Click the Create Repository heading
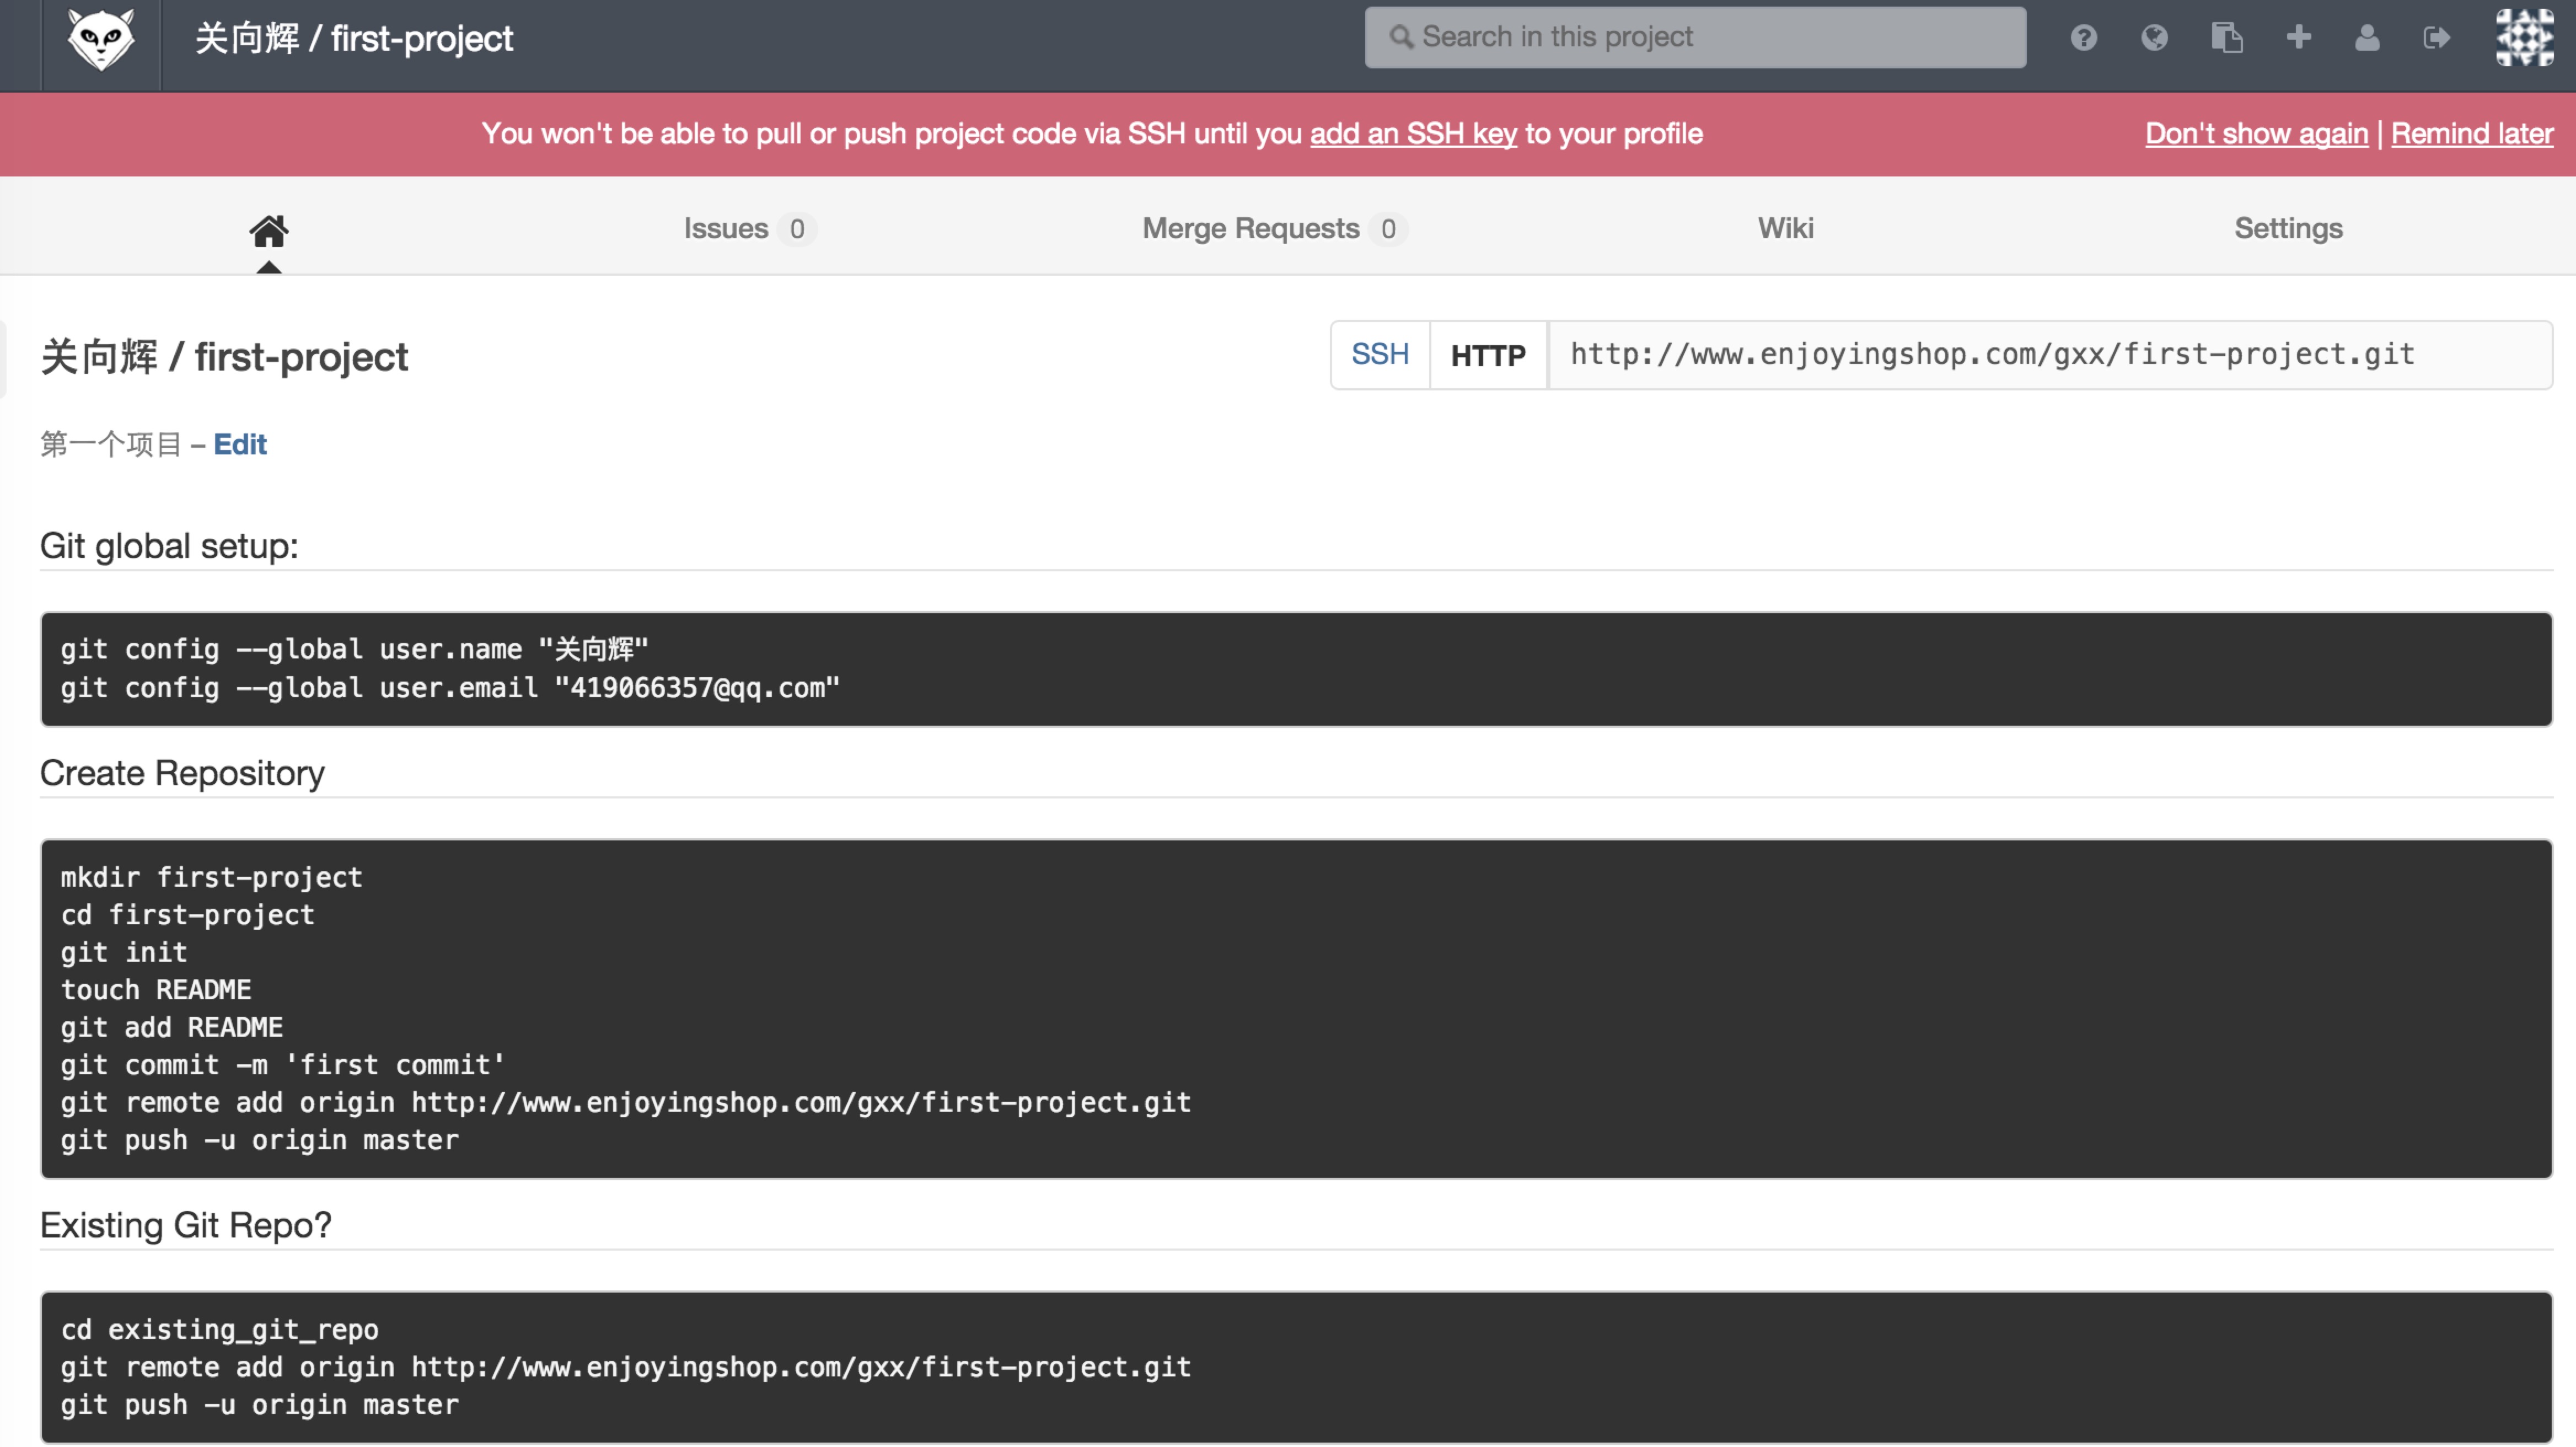The image size is (2576, 1447). (182, 773)
